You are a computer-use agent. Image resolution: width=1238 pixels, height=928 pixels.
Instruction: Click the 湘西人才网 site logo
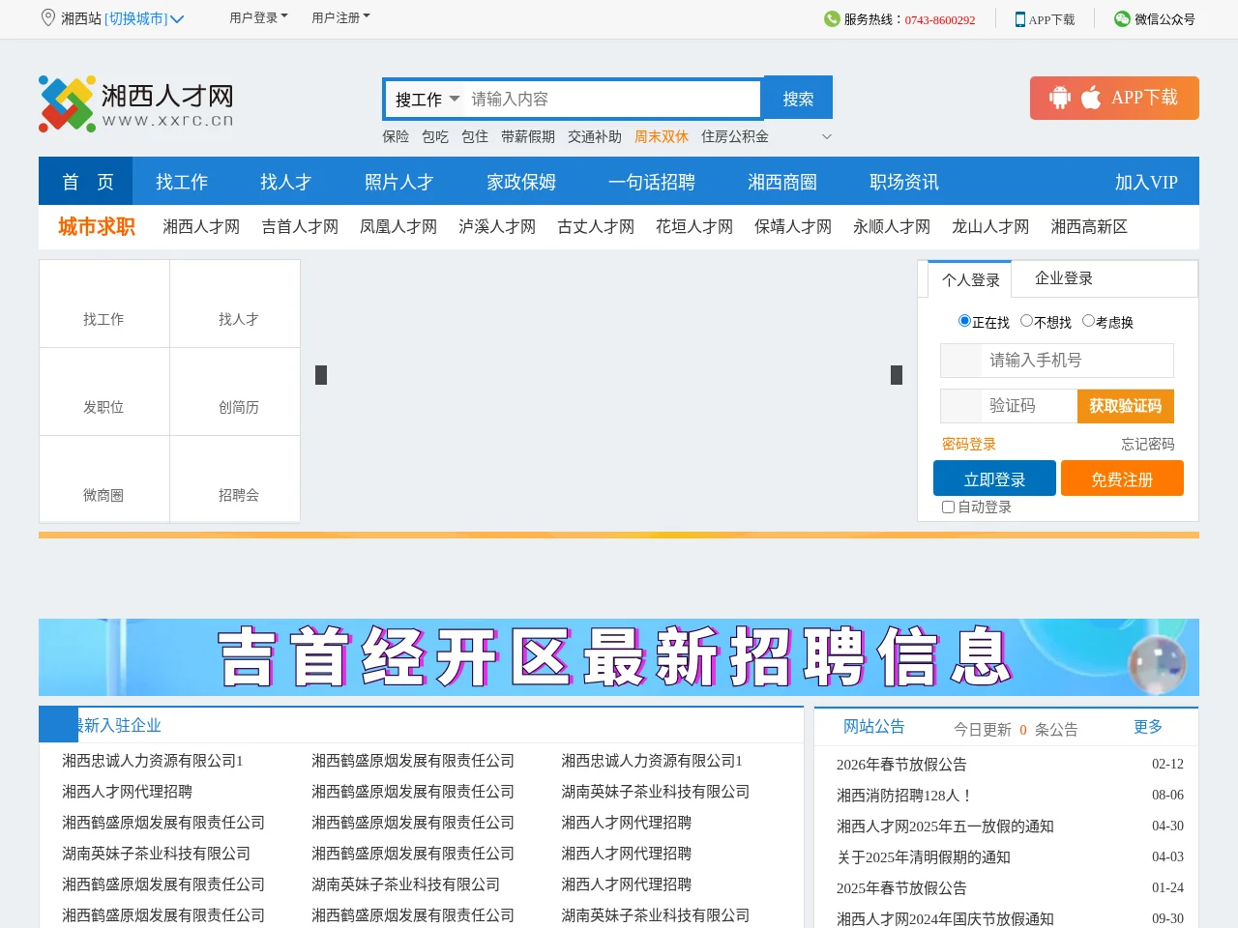coord(136,103)
